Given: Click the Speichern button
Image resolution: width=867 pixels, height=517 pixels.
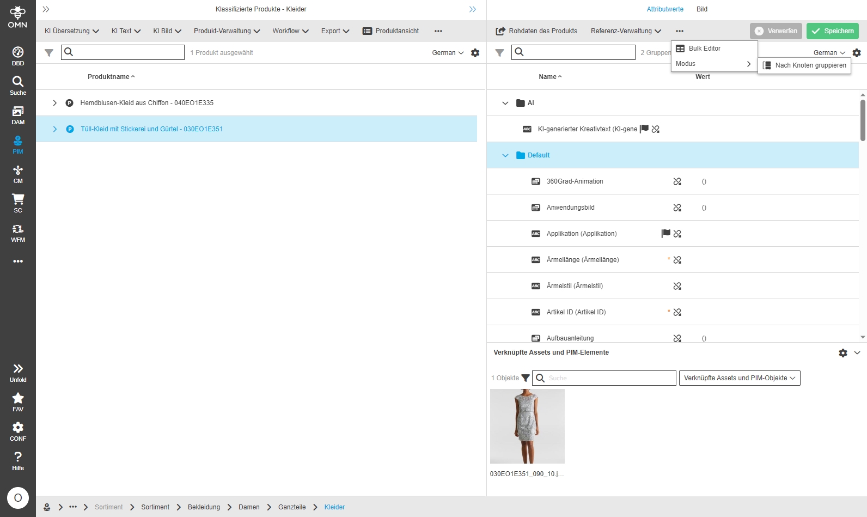Looking at the screenshot, I should [x=832, y=31].
